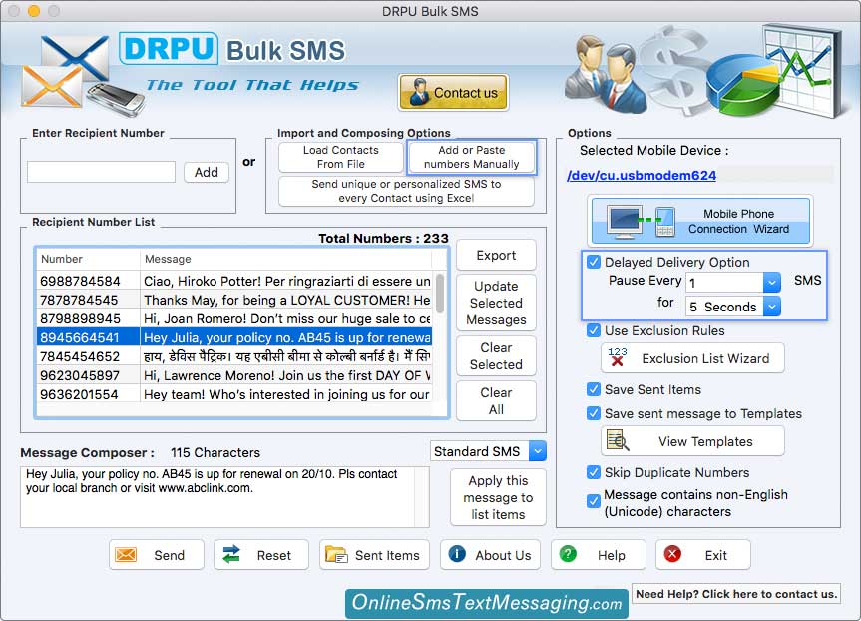
Task: Click the Clear All button
Action: click(496, 401)
